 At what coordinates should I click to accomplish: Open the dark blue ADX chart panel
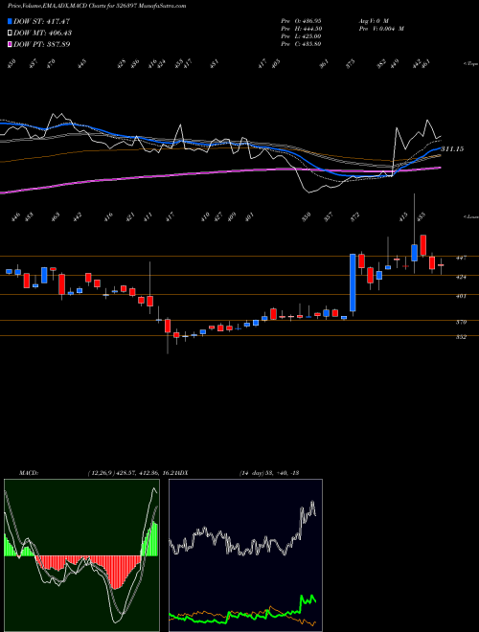pyautogui.click(x=245, y=555)
